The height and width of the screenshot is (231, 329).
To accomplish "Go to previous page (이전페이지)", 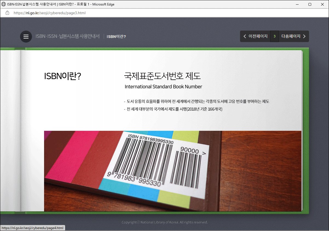I will pyautogui.click(x=255, y=36).
